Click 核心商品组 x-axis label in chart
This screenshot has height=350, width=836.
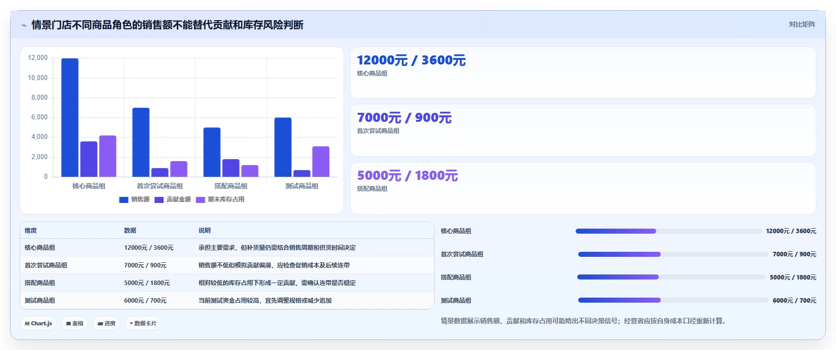pos(89,186)
